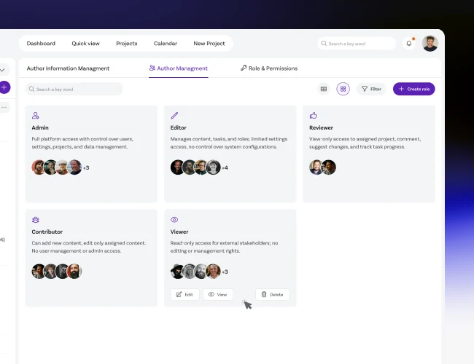
Task: Click the Admin role user icon
Action: (x=36, y=116)
